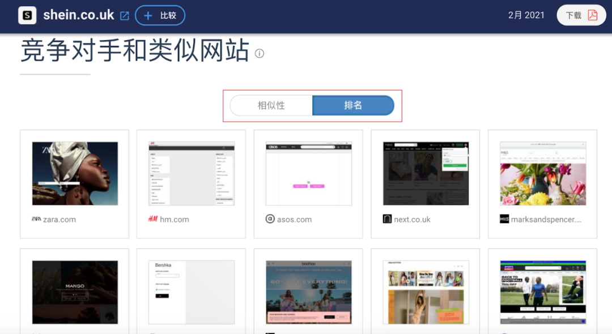
Task: Click the shein.co.uk site logo icon
Action: (x=27, y=16)
